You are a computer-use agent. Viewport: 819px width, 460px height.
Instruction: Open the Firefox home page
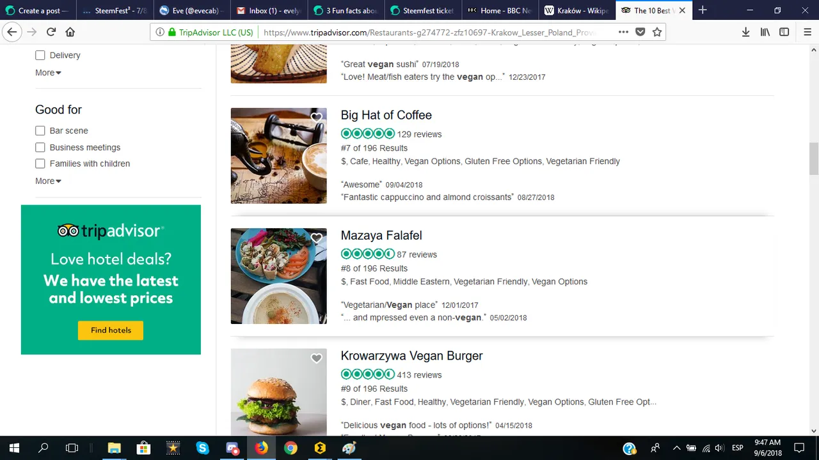tap(70, 32)
